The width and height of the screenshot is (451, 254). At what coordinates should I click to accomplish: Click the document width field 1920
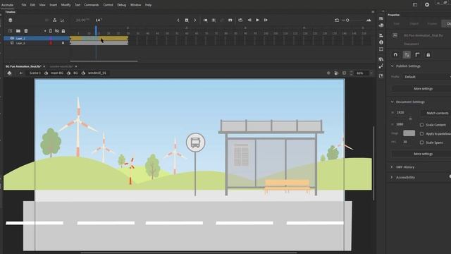(x=401, y=113)
